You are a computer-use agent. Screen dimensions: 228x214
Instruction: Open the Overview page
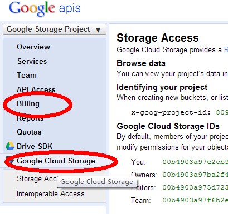[33, 47]
